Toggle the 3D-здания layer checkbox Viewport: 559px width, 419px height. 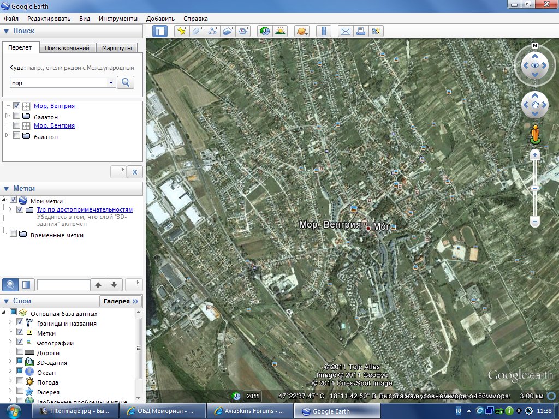[x=20, y=361]
